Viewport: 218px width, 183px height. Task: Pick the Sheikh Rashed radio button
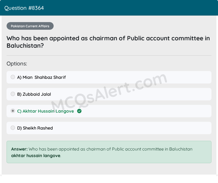(13, 128)
